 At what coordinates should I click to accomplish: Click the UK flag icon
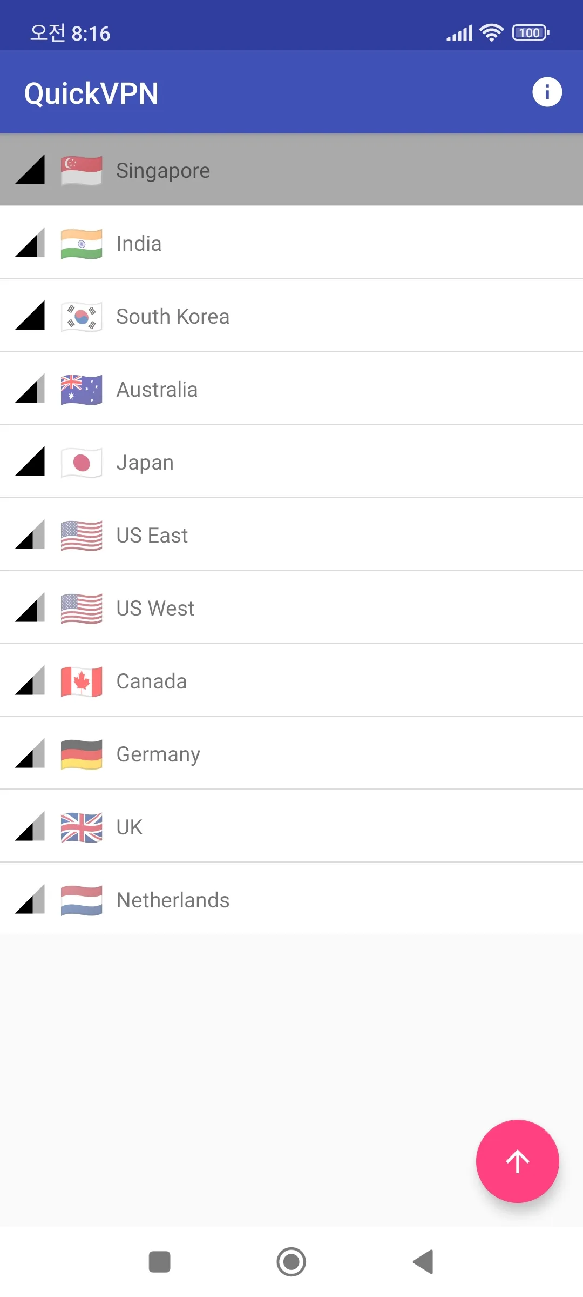click(x=81, y=826)
